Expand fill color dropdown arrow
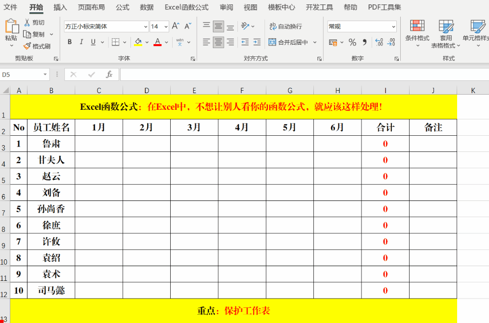The image size is (489, 323). [147, 42]
